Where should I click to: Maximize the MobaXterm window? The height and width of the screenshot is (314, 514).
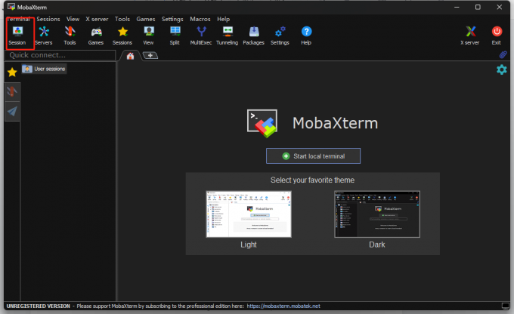point(478,7)
